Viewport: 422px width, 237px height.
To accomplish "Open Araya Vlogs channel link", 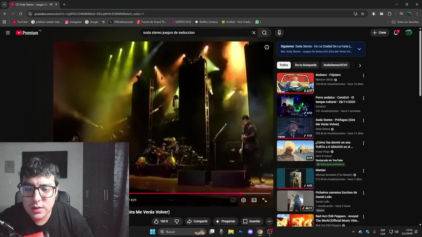I will point(322,152).
